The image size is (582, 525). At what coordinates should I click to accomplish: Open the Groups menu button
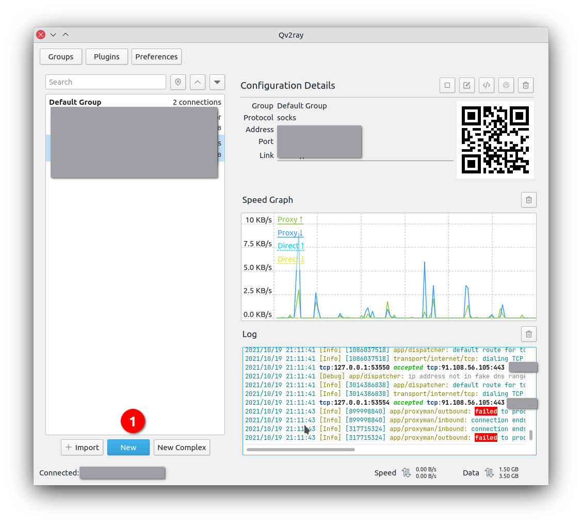pyautogui.click(x=61, y=57)
